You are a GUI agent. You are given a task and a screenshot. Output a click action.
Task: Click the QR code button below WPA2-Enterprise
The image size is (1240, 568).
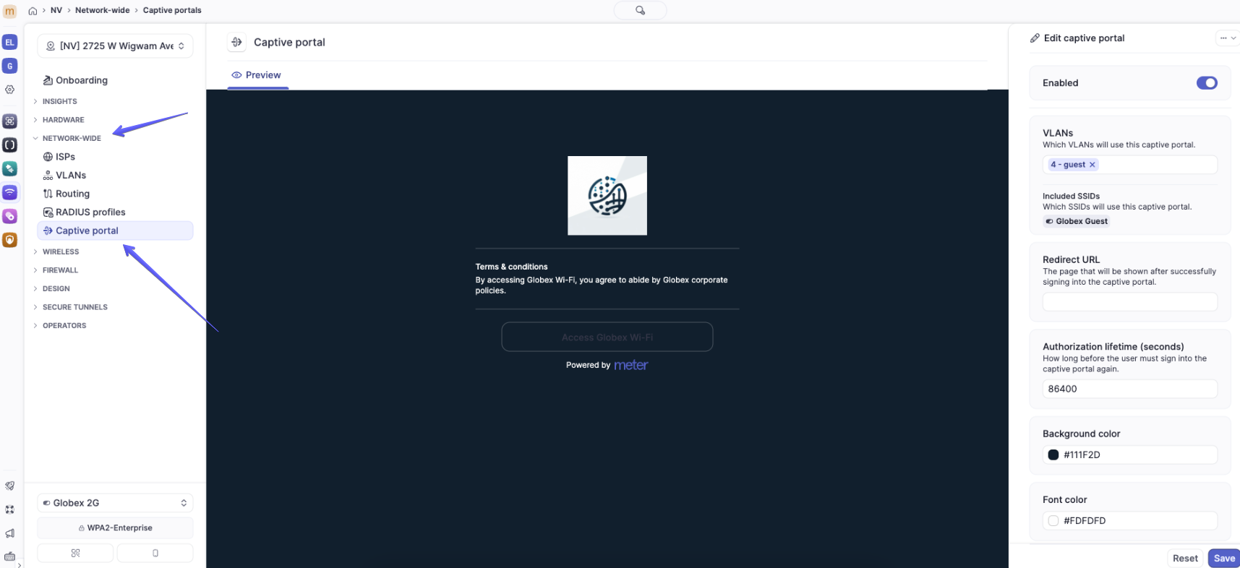75,553
